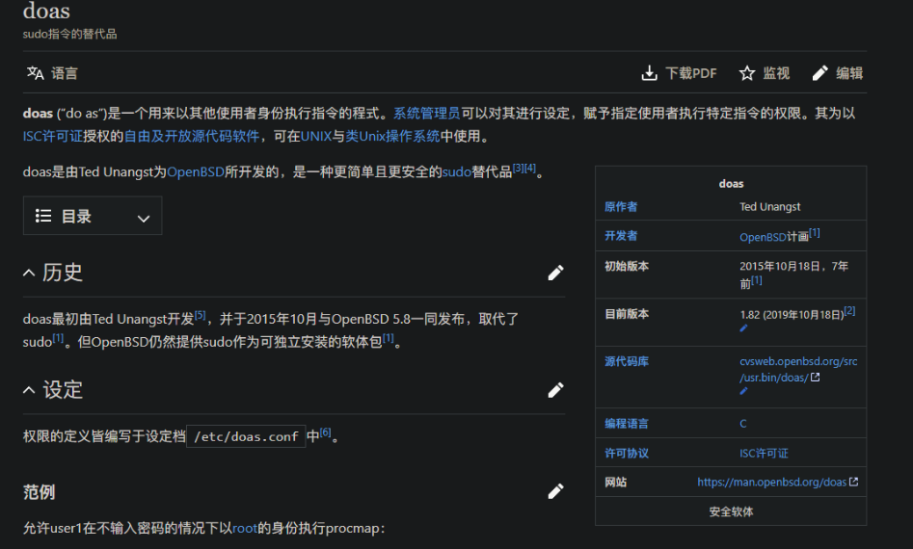
Task: Click 许可协议 label in infobox
Action: (627, 453)
